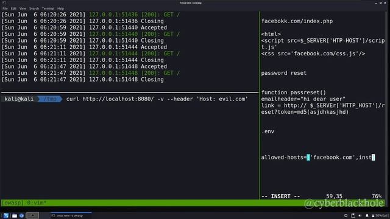Open the Help menu
This screenshot has width=390, height=219.
pyautogui.click(x=61, y=9)
